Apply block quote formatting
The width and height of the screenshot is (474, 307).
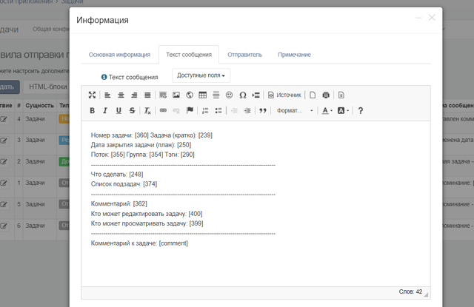[x=263, y=110]
